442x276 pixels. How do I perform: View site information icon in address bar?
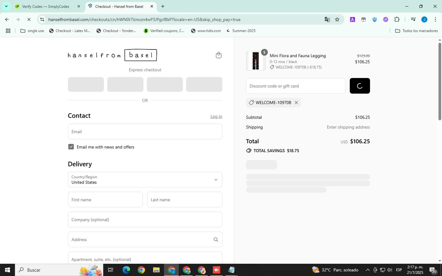42,19
